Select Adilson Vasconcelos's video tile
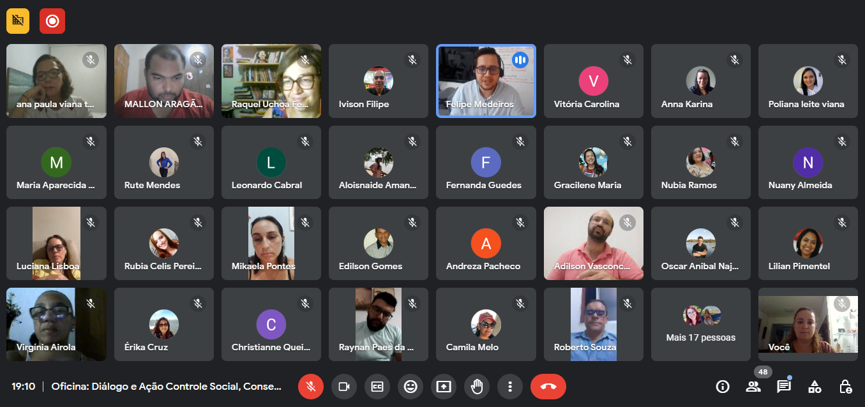The width and height of the screenshot is (865, 407). click(593, 243)
